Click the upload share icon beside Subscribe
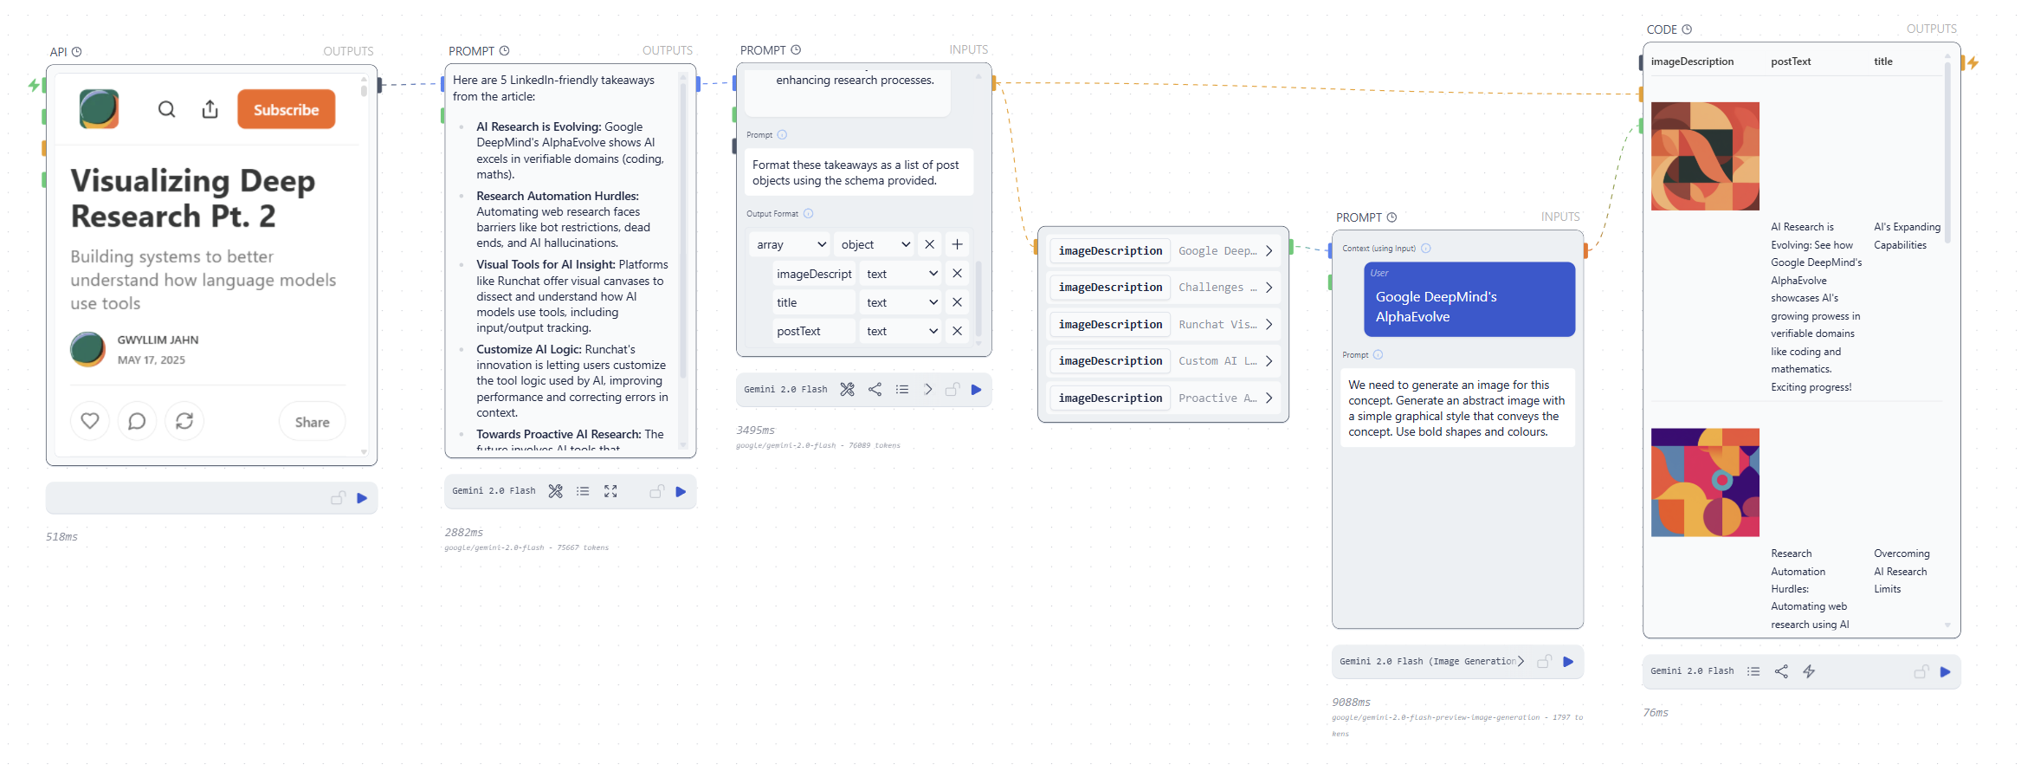The image size is (2021, 777). point(210,109)
